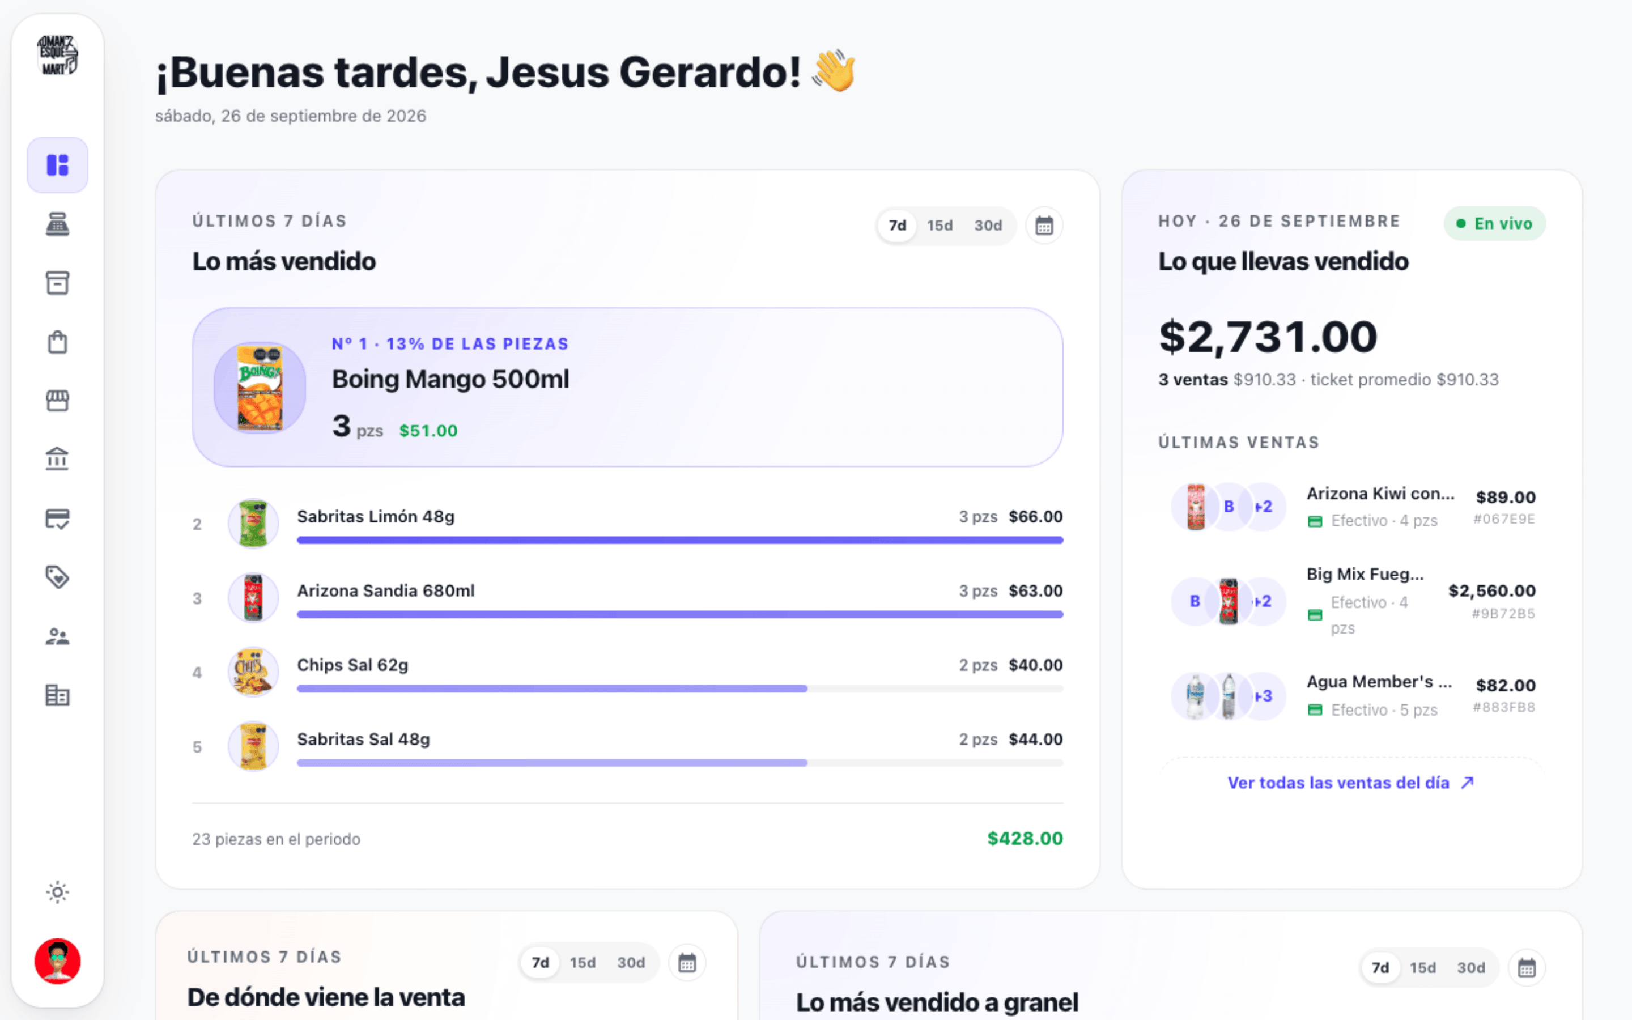Select 30d range in Lo más vendido card
This screenshot has height=1020, width=1632.
click(x=988, y=226)
